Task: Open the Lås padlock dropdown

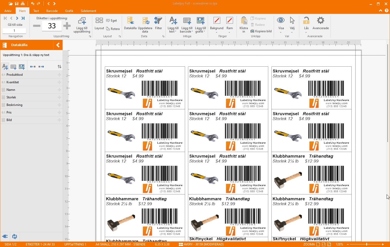Action: coord(306,25)
